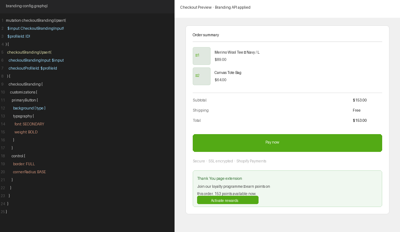400x232 pixels.
Task: Click the Shipping label
Action: [201, 111]
